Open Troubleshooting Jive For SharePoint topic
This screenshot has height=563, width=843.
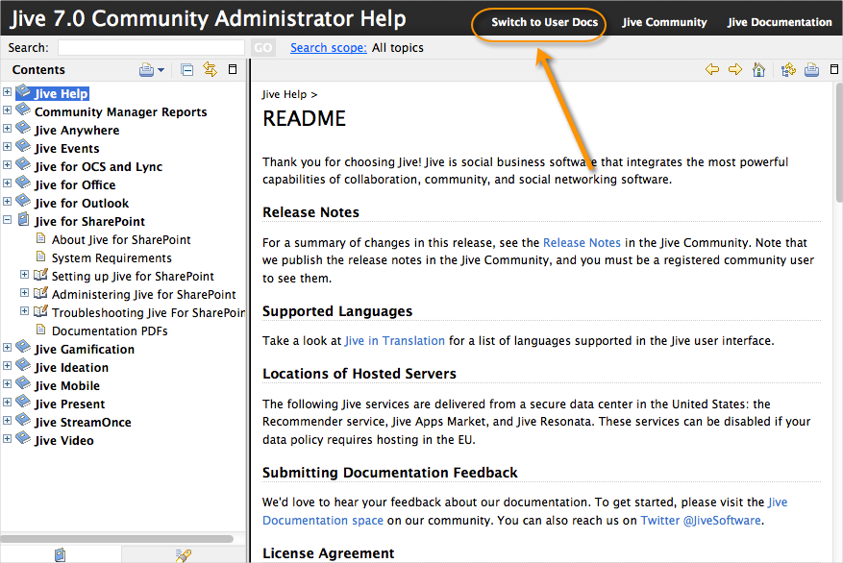click(148, 313)
